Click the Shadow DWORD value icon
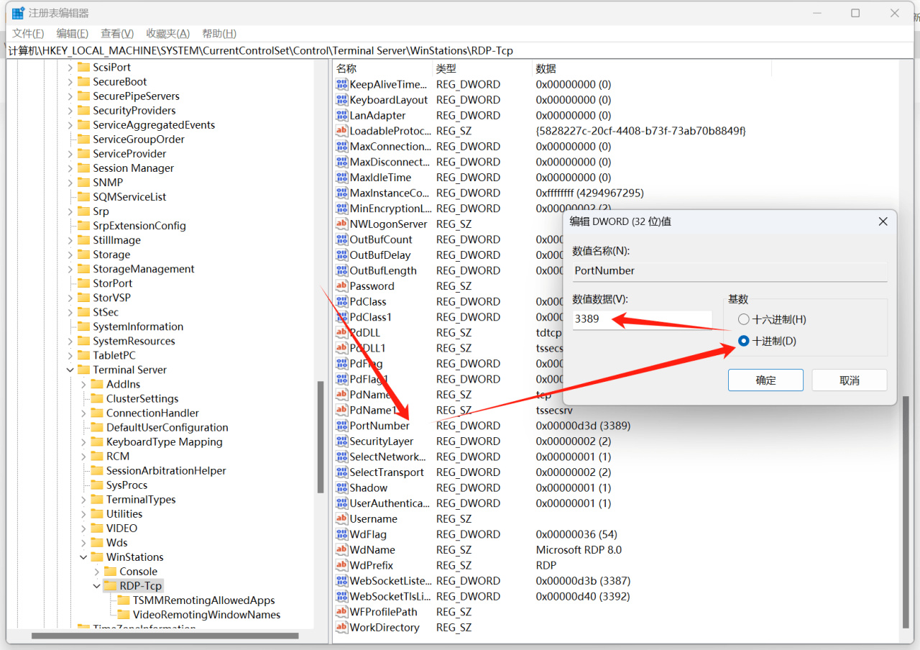Image resolution: width=920 pixels, height=650 pixels. 342,487
